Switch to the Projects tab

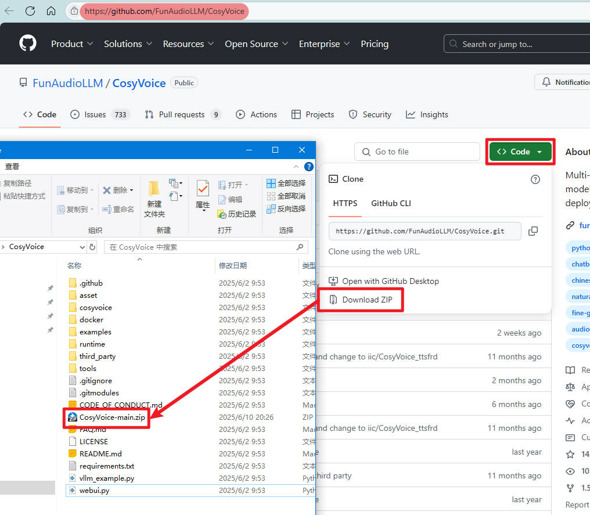coord(312,114)
